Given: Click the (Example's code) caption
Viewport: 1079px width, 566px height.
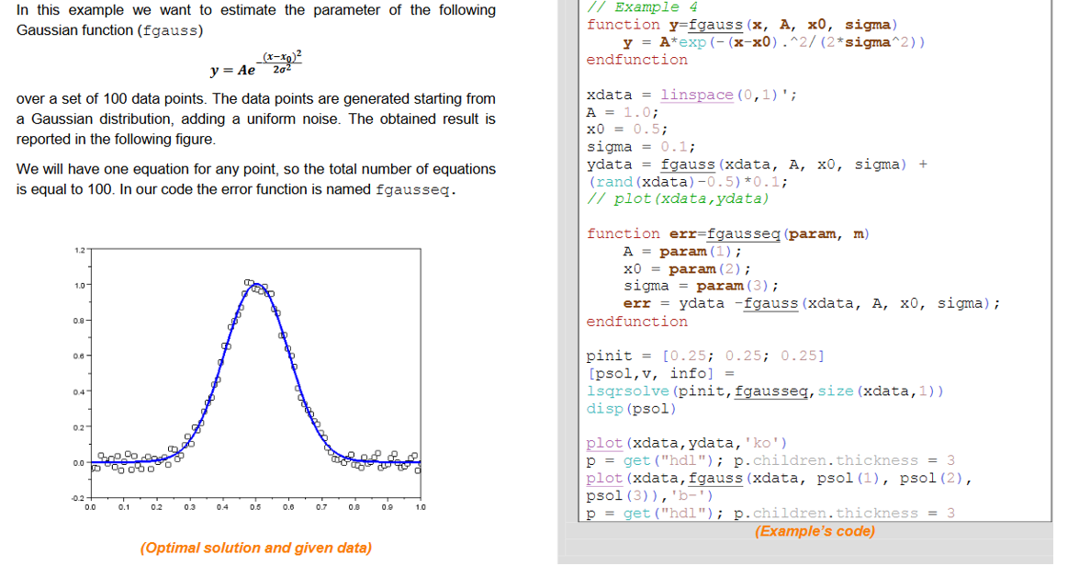Looking at the screenshot, I should click(x=814, y=531).
